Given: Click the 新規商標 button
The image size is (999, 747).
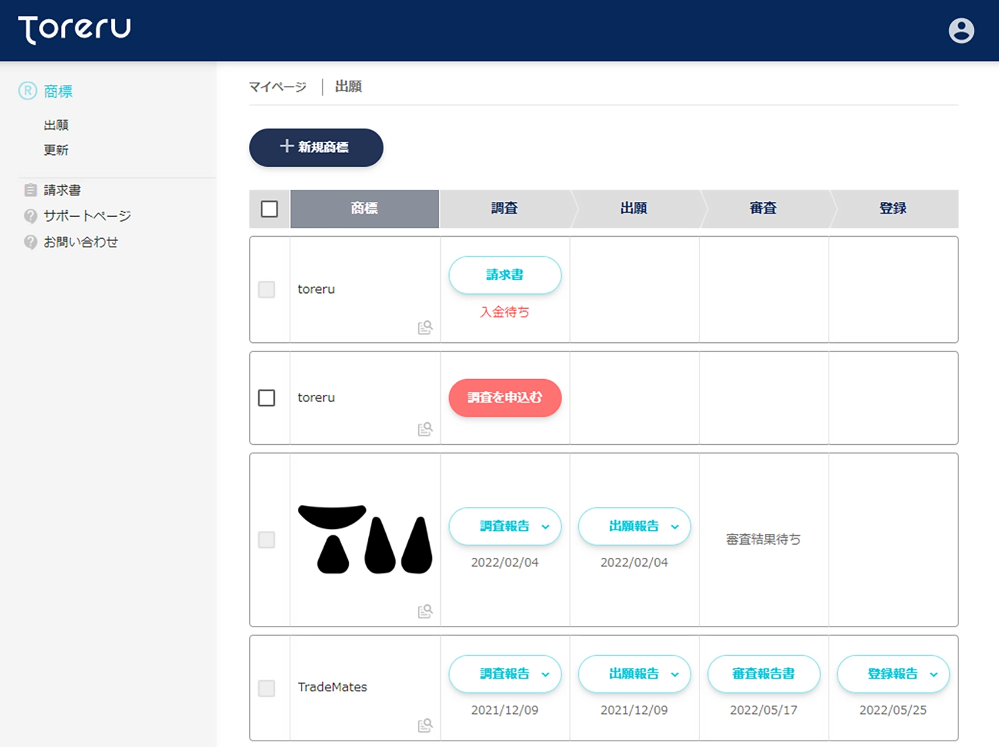Looking at the screenshot, I should coord(316,147).
